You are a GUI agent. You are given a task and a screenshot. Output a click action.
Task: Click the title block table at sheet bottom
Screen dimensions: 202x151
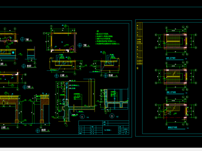104,128
